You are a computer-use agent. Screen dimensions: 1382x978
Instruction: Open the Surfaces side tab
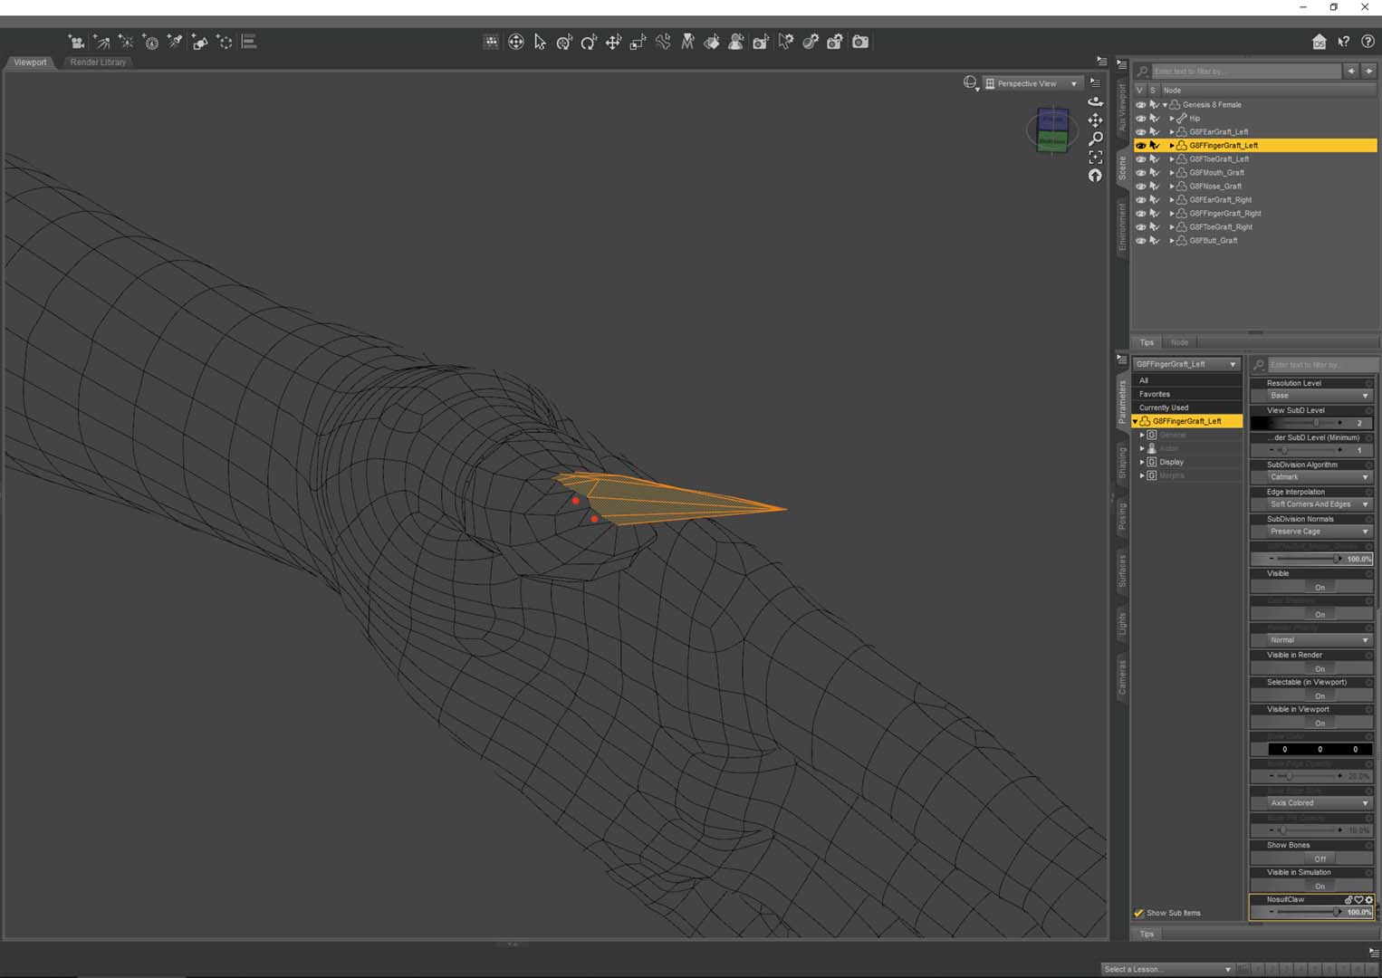[x=1122, y=570]
